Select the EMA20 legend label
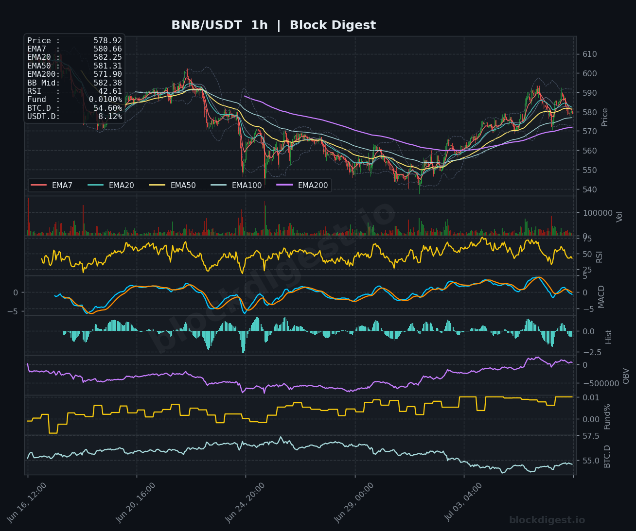 click(x=121, y=185)
